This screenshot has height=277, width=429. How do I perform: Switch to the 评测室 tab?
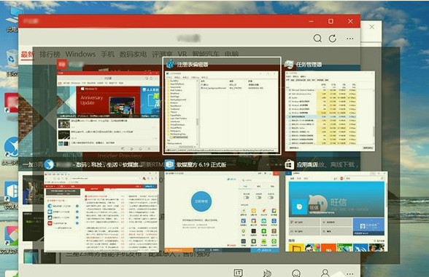click(x=162, y=54)
